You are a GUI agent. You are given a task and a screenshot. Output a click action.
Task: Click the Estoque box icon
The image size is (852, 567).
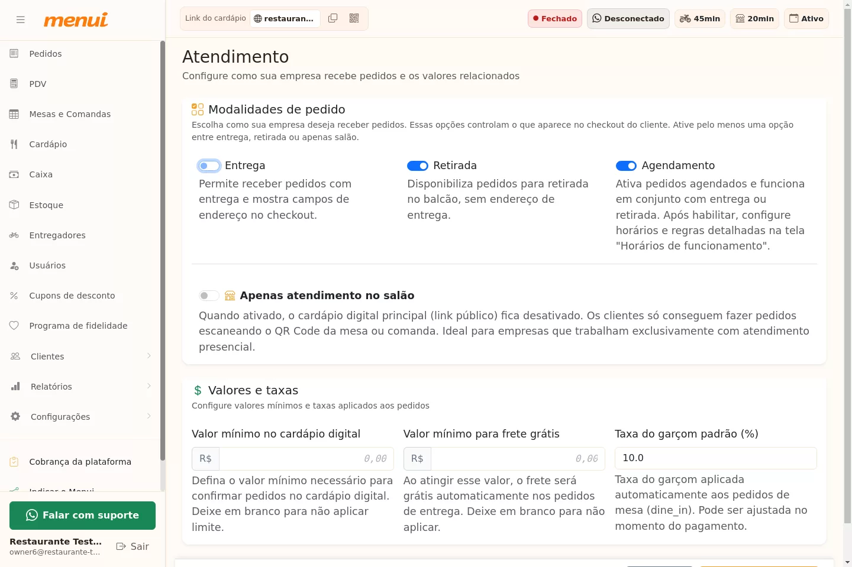pos(14,205)
